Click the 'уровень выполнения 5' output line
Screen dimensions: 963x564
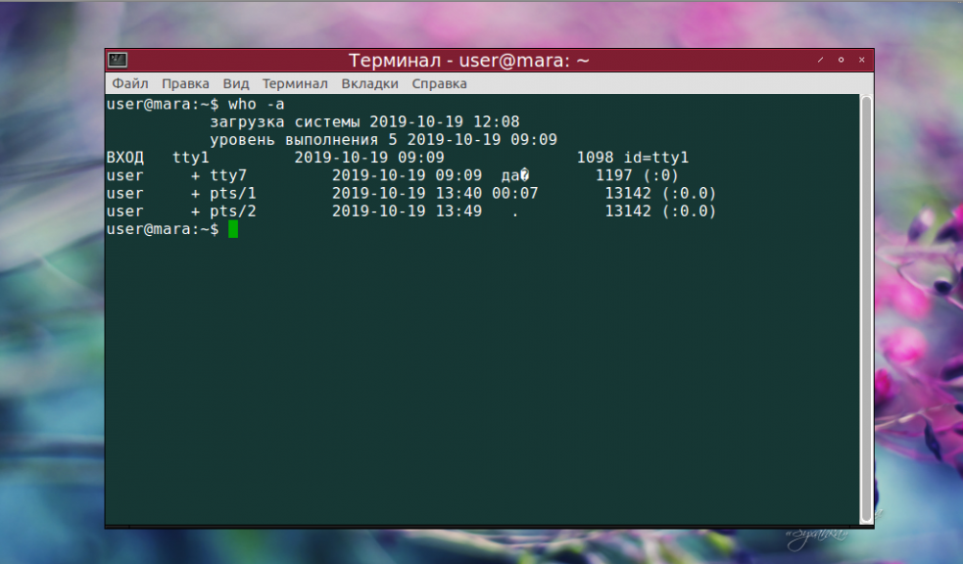(383, 140)
